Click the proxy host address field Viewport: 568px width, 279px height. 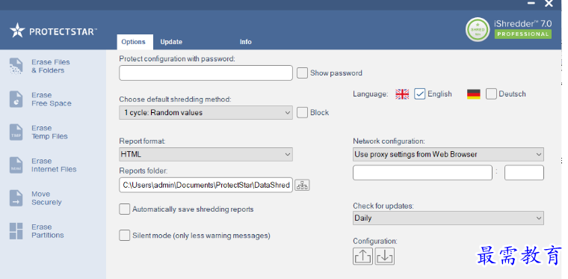422,173
